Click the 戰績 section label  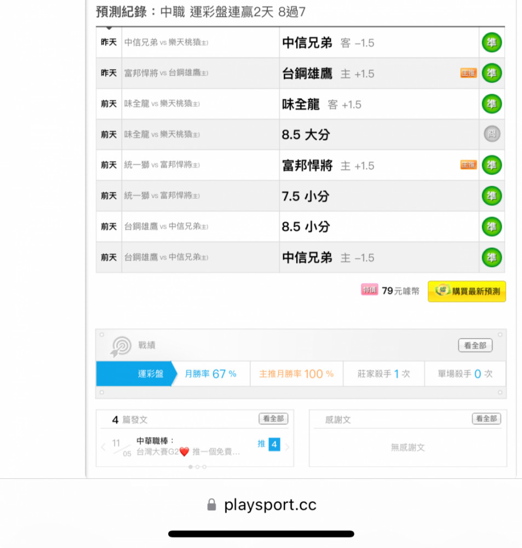coord(147,345)
